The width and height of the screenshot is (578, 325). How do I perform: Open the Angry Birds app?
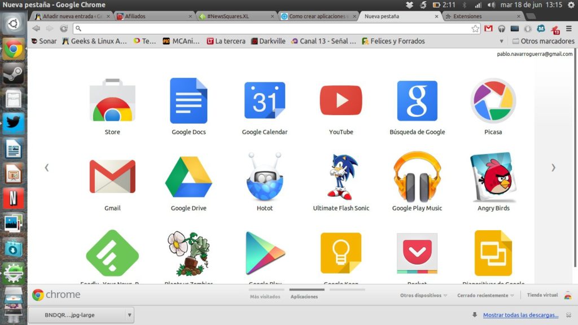493,178
